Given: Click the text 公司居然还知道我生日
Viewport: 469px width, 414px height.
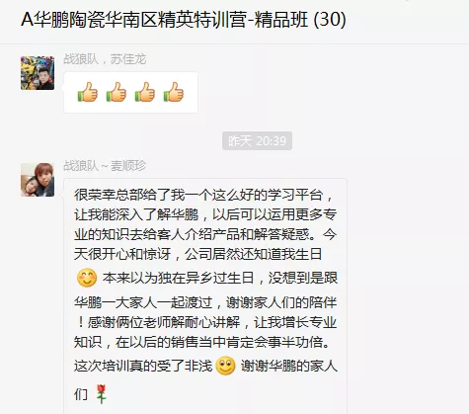Looking at the screenshot, I should 254,254.
